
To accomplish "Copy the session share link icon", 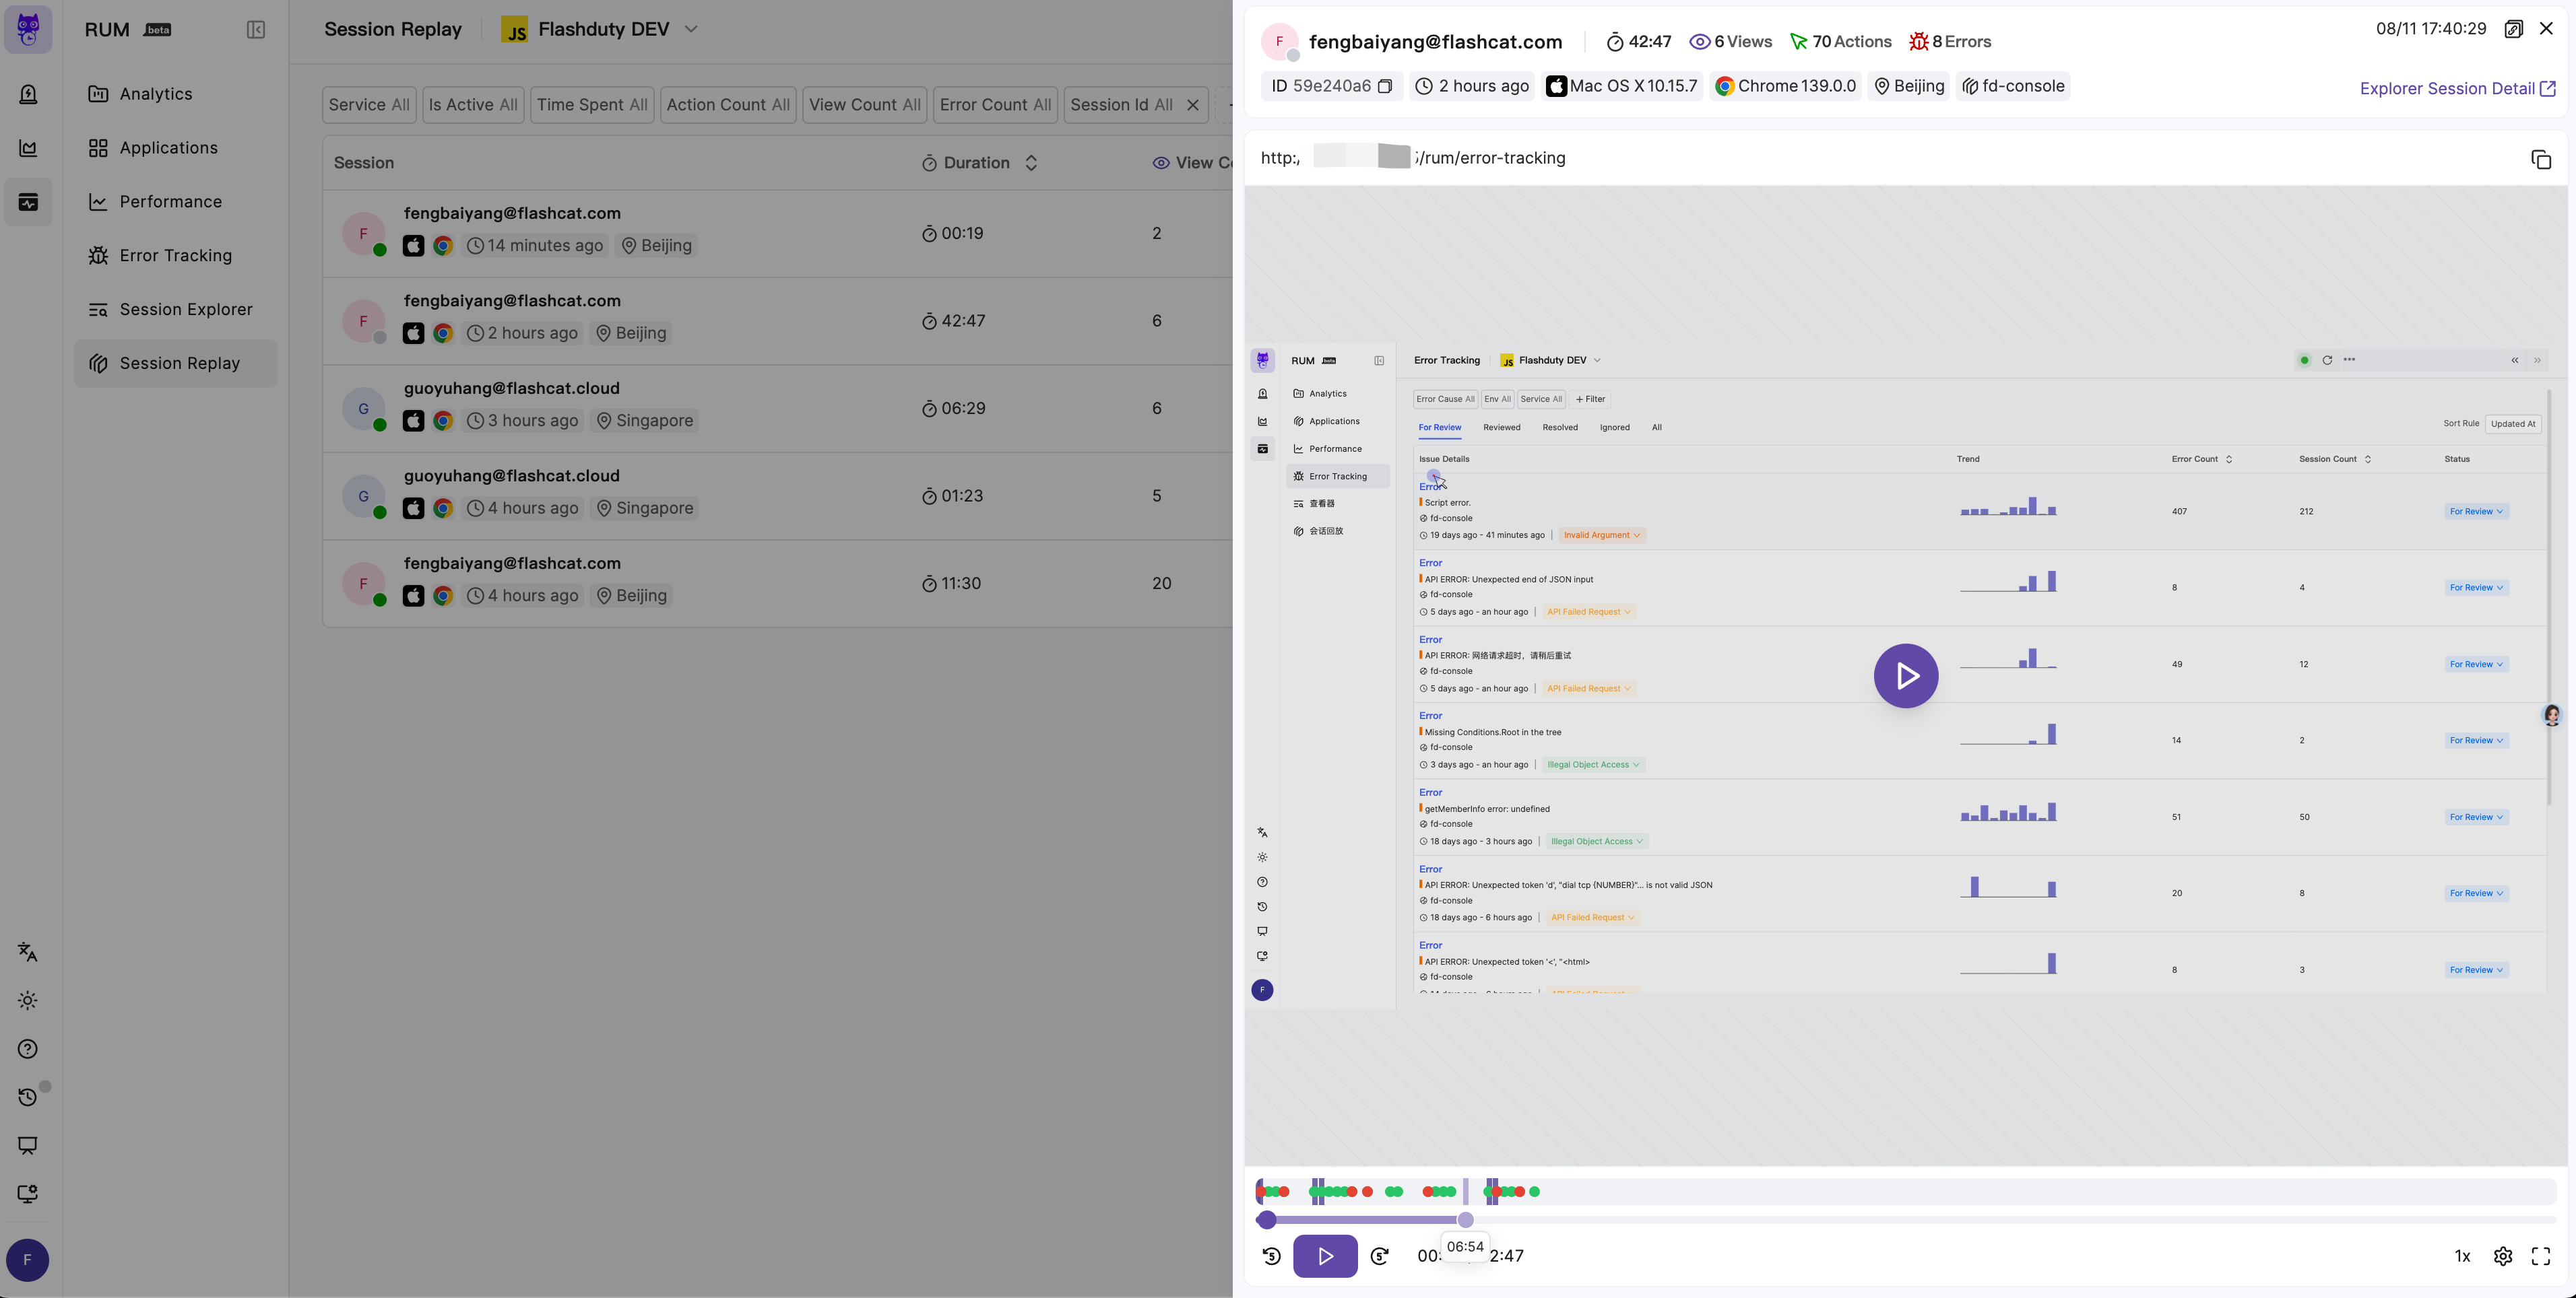I will tap(2513, 29).
